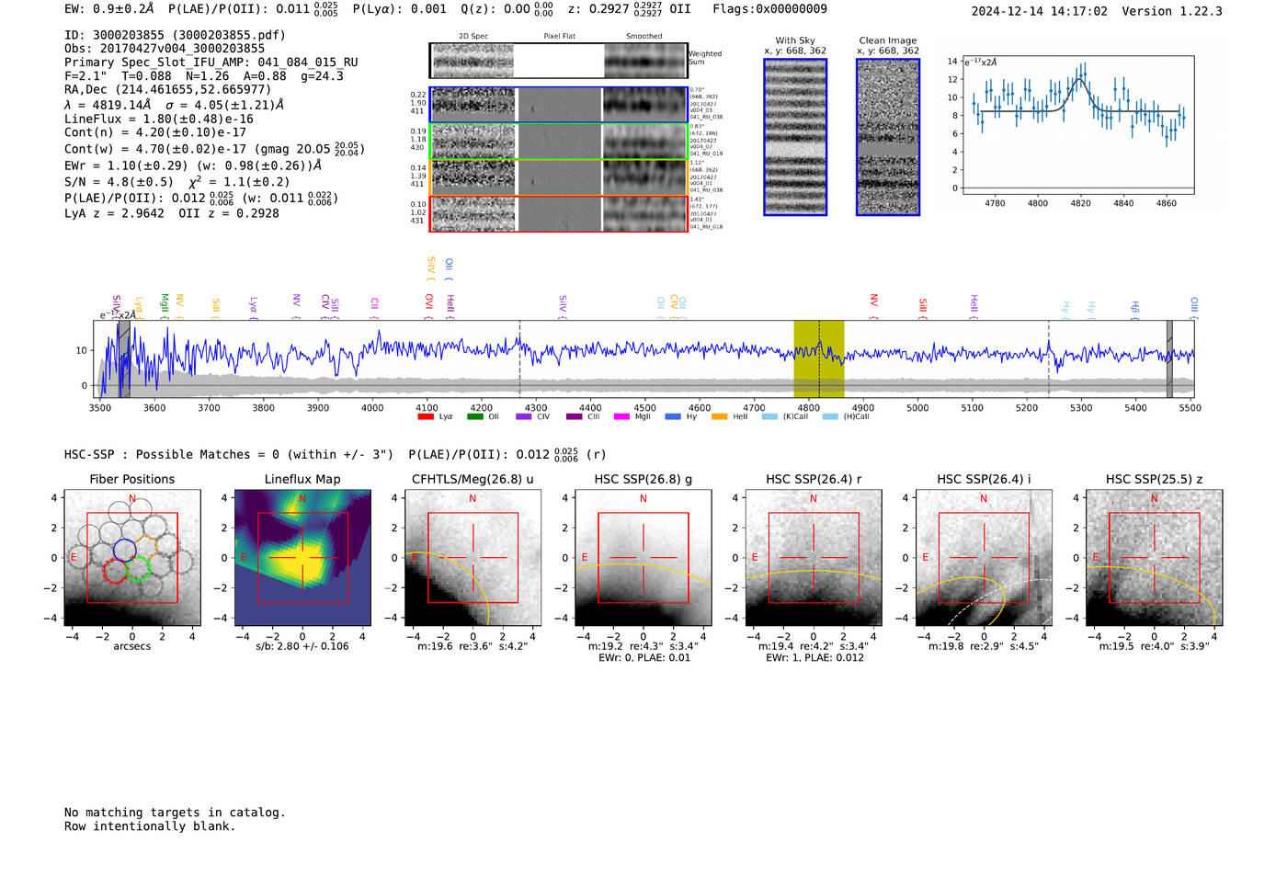This screenshot has width=1287, height=876.
Task: Click the green MgII line marker above spectrum
Action: tap(165, 303)
